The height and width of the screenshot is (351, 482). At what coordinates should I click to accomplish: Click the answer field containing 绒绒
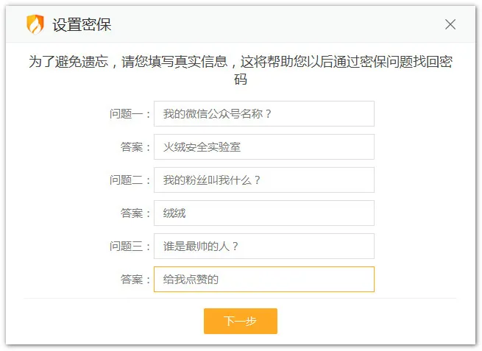263,213
